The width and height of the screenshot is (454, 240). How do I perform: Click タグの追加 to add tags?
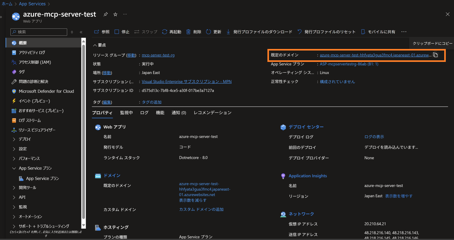point(152,102)
